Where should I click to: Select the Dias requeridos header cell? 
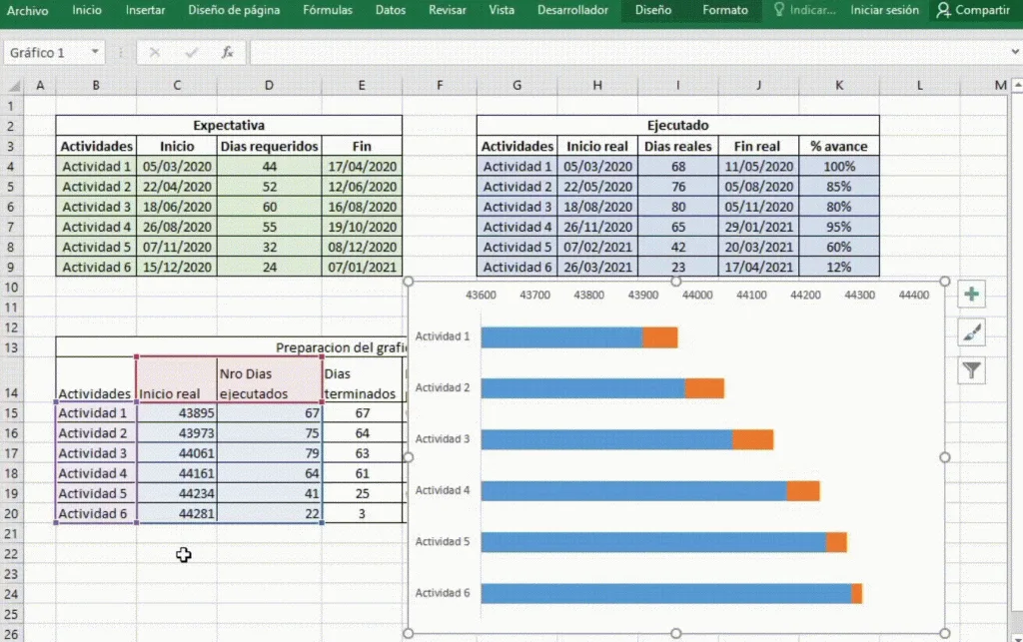(269, 146)
